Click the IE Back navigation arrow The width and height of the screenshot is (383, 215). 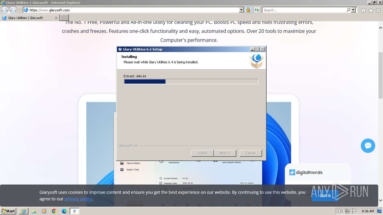[x=4, y=10]
